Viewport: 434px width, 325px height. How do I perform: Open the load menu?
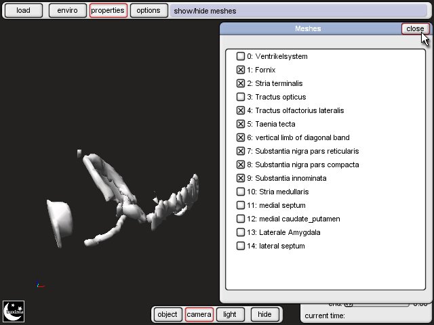[x=23, y=11]
